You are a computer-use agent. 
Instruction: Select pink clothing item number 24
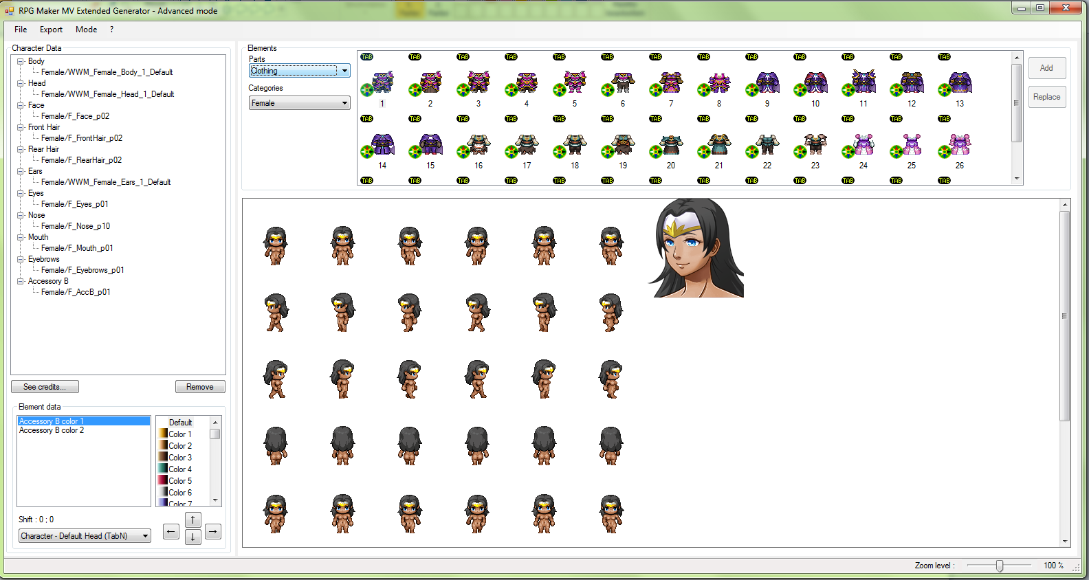pos(863,145)
